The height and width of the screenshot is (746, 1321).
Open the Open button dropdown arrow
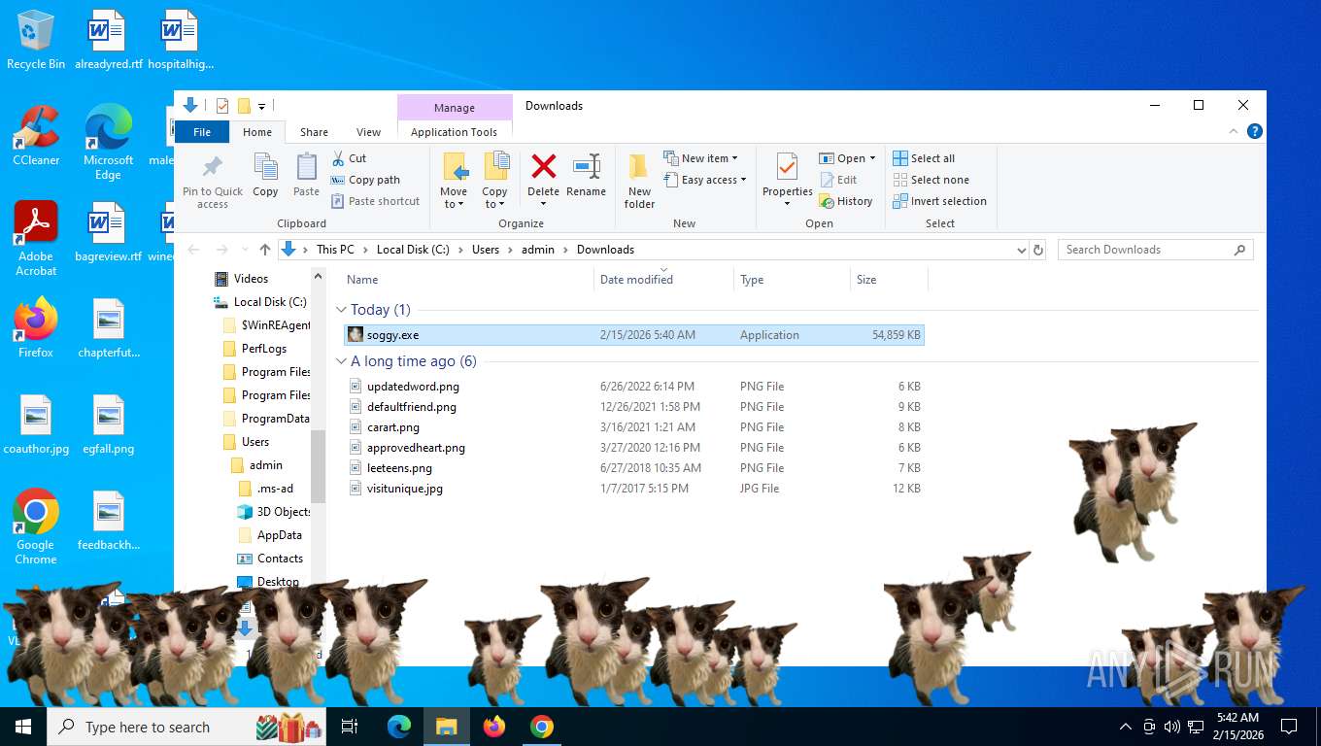point(872,158)
